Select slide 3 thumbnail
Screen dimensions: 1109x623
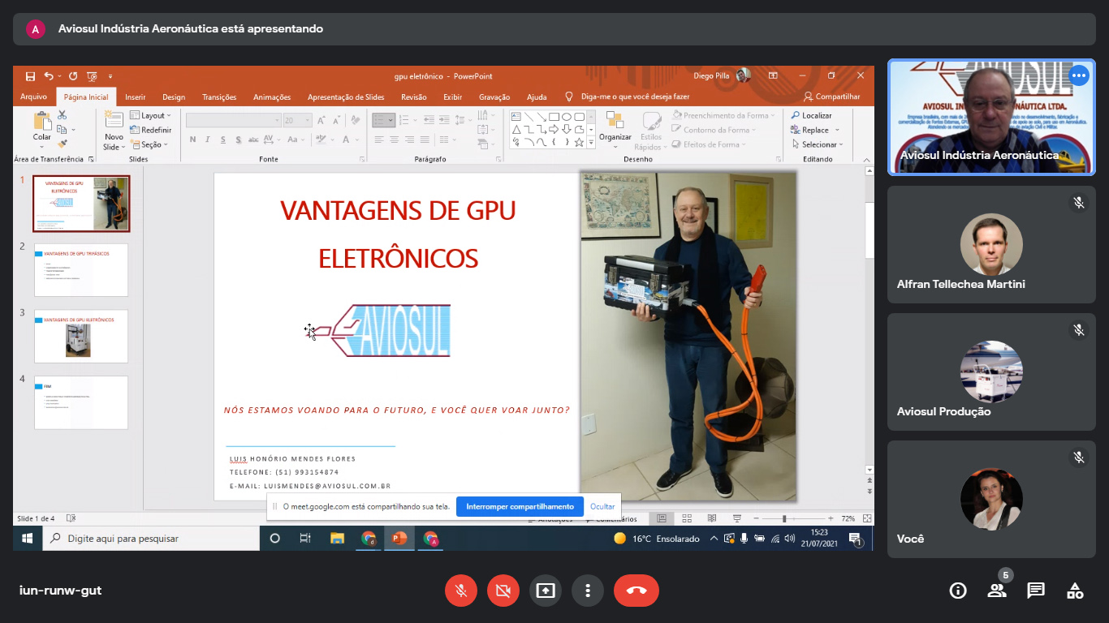click(81, 336)
